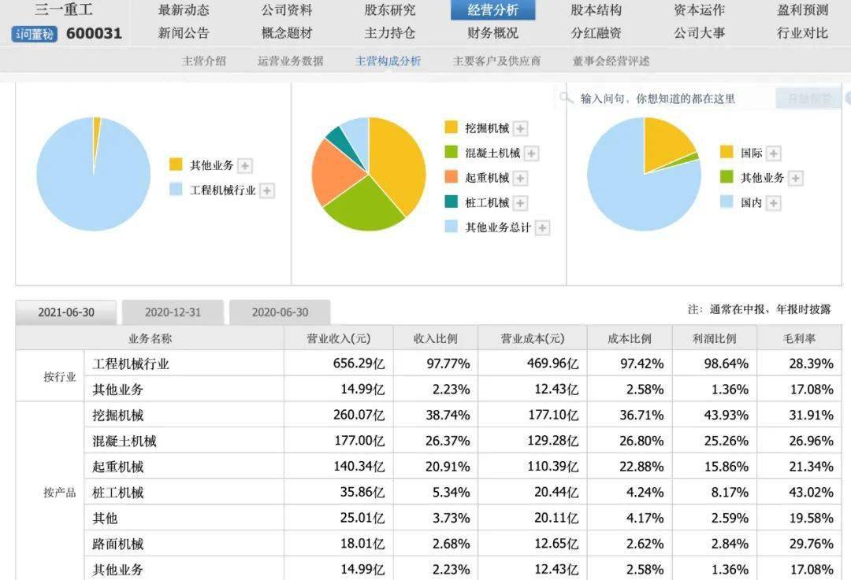The height and width of the screenshot is (580, 851).
Task: Click the yellow 国际 legend swatch
Action: click(727, 153)
